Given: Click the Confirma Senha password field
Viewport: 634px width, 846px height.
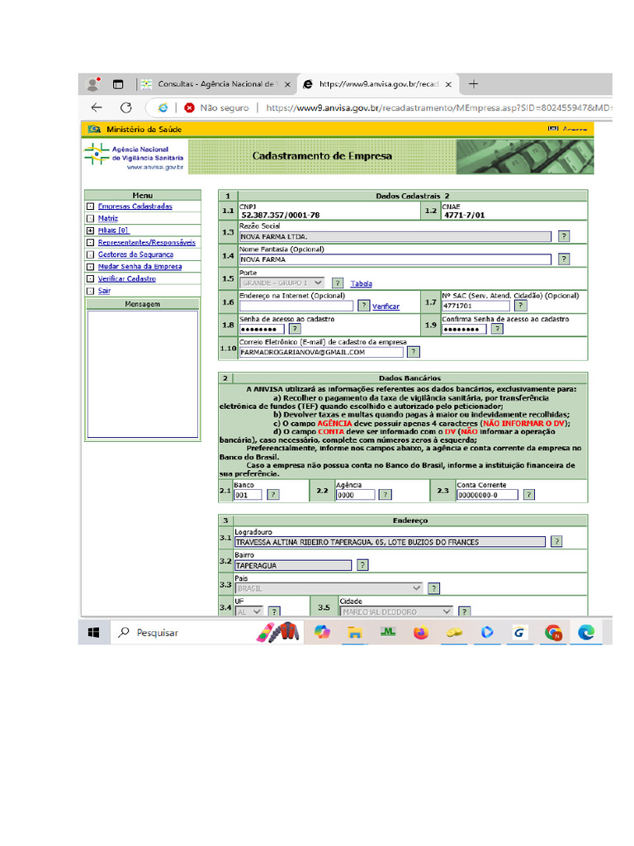Looking at the screenshot, I should pos(464,329).
